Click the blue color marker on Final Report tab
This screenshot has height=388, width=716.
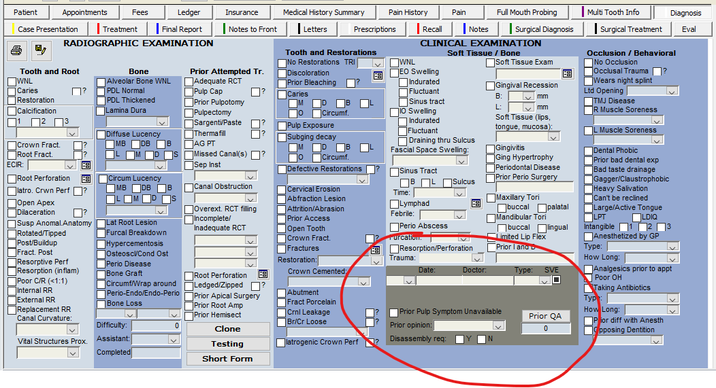(x=158, y=29)
